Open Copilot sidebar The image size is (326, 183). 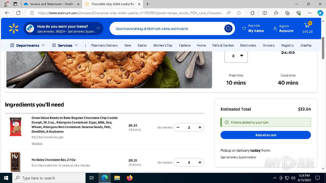[320, 13]
